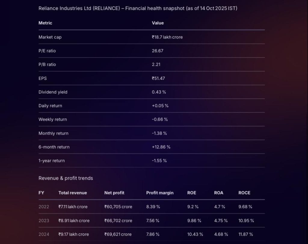Click the Dividend yield row label

click(x=53, y=92)
